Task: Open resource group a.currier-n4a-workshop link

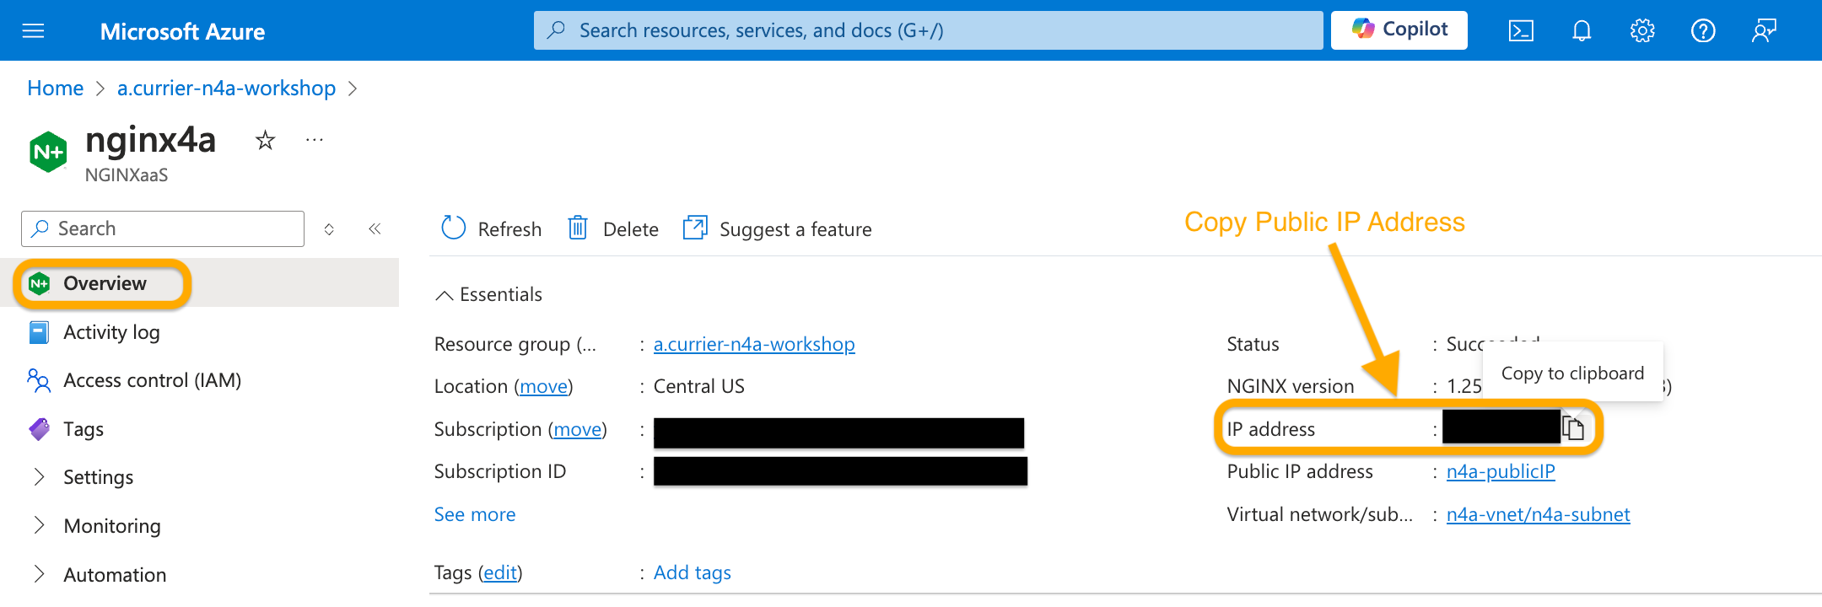Action: (754, 344)
